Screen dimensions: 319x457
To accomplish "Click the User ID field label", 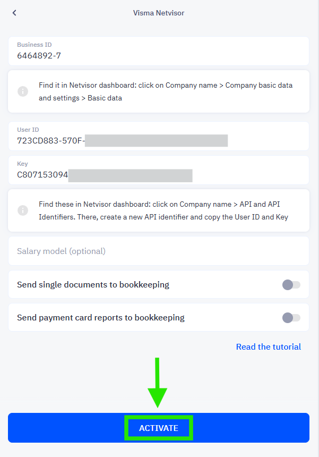I will click(28, 130).
